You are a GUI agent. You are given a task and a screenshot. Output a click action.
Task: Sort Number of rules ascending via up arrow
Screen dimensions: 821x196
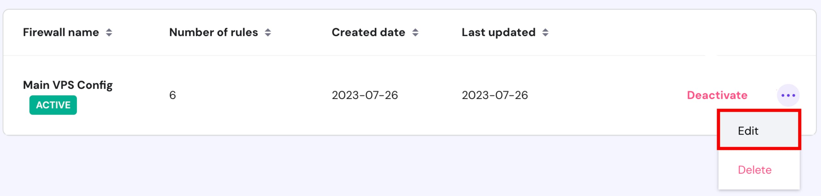tap(268, 30)
